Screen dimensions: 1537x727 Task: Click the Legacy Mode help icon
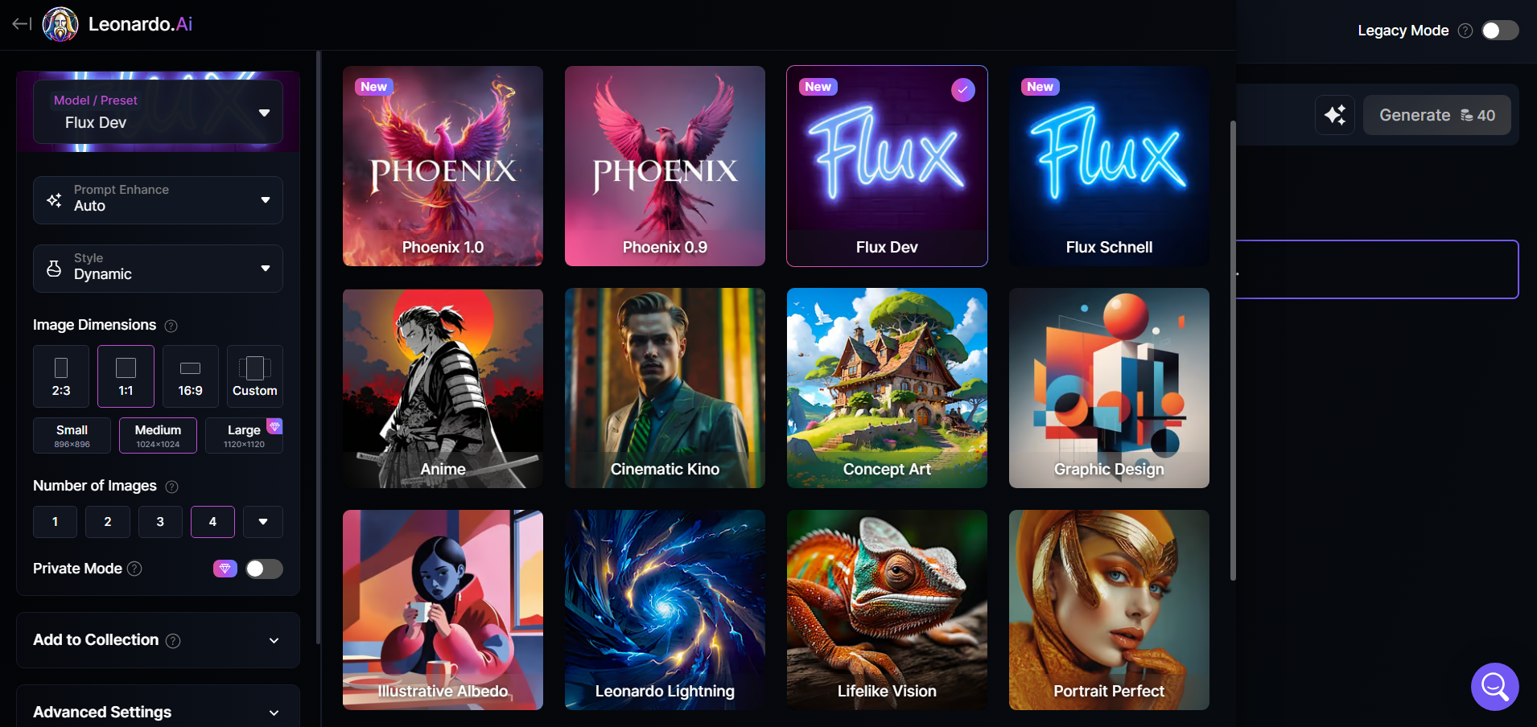click(1465, 31)
